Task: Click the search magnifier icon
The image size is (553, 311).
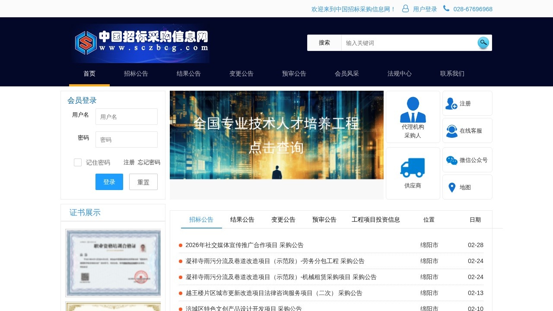Action: click(x=483, y=42)
